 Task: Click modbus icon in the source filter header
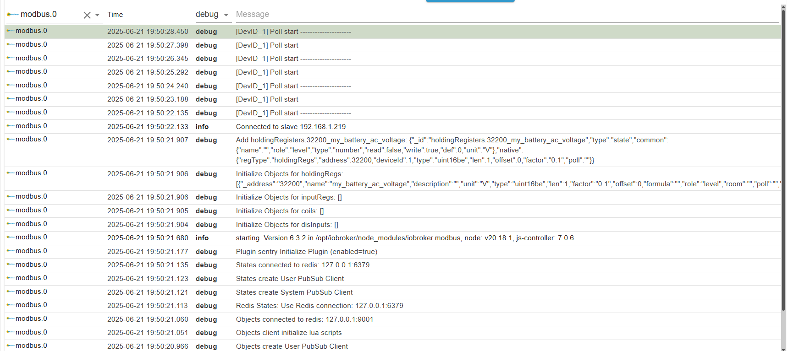click(x=12, y=15)
